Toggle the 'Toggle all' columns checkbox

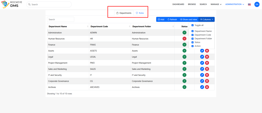pyautogui.click(x=192, y=25)
